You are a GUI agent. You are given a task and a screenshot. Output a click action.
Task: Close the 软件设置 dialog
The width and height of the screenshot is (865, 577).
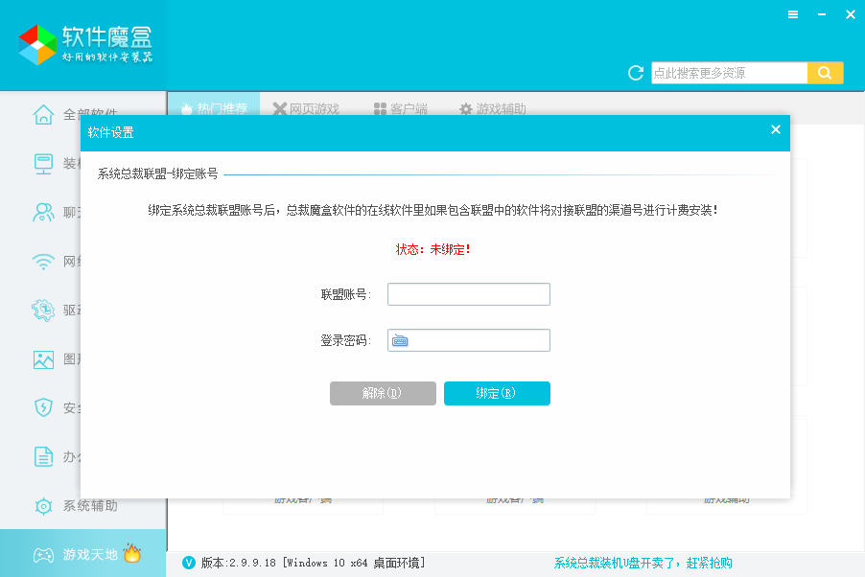tap(776, 129)
